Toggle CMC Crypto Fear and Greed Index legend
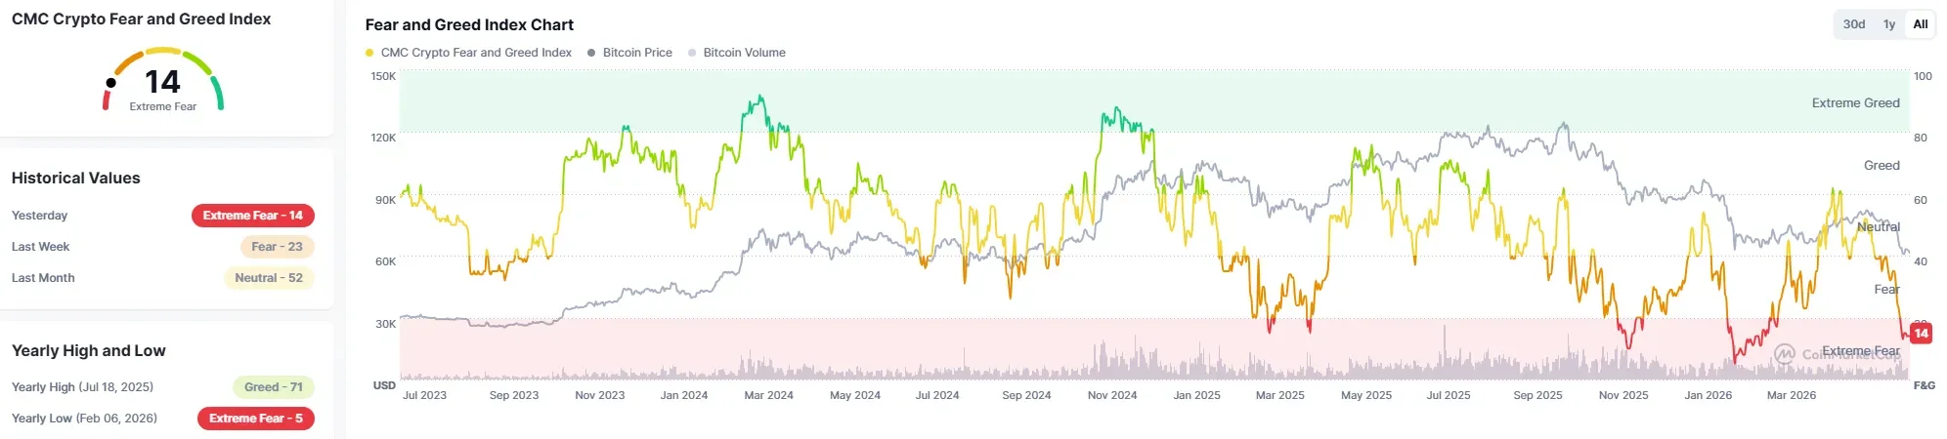This screenshot has height=439, width=1947. point(468,53)
